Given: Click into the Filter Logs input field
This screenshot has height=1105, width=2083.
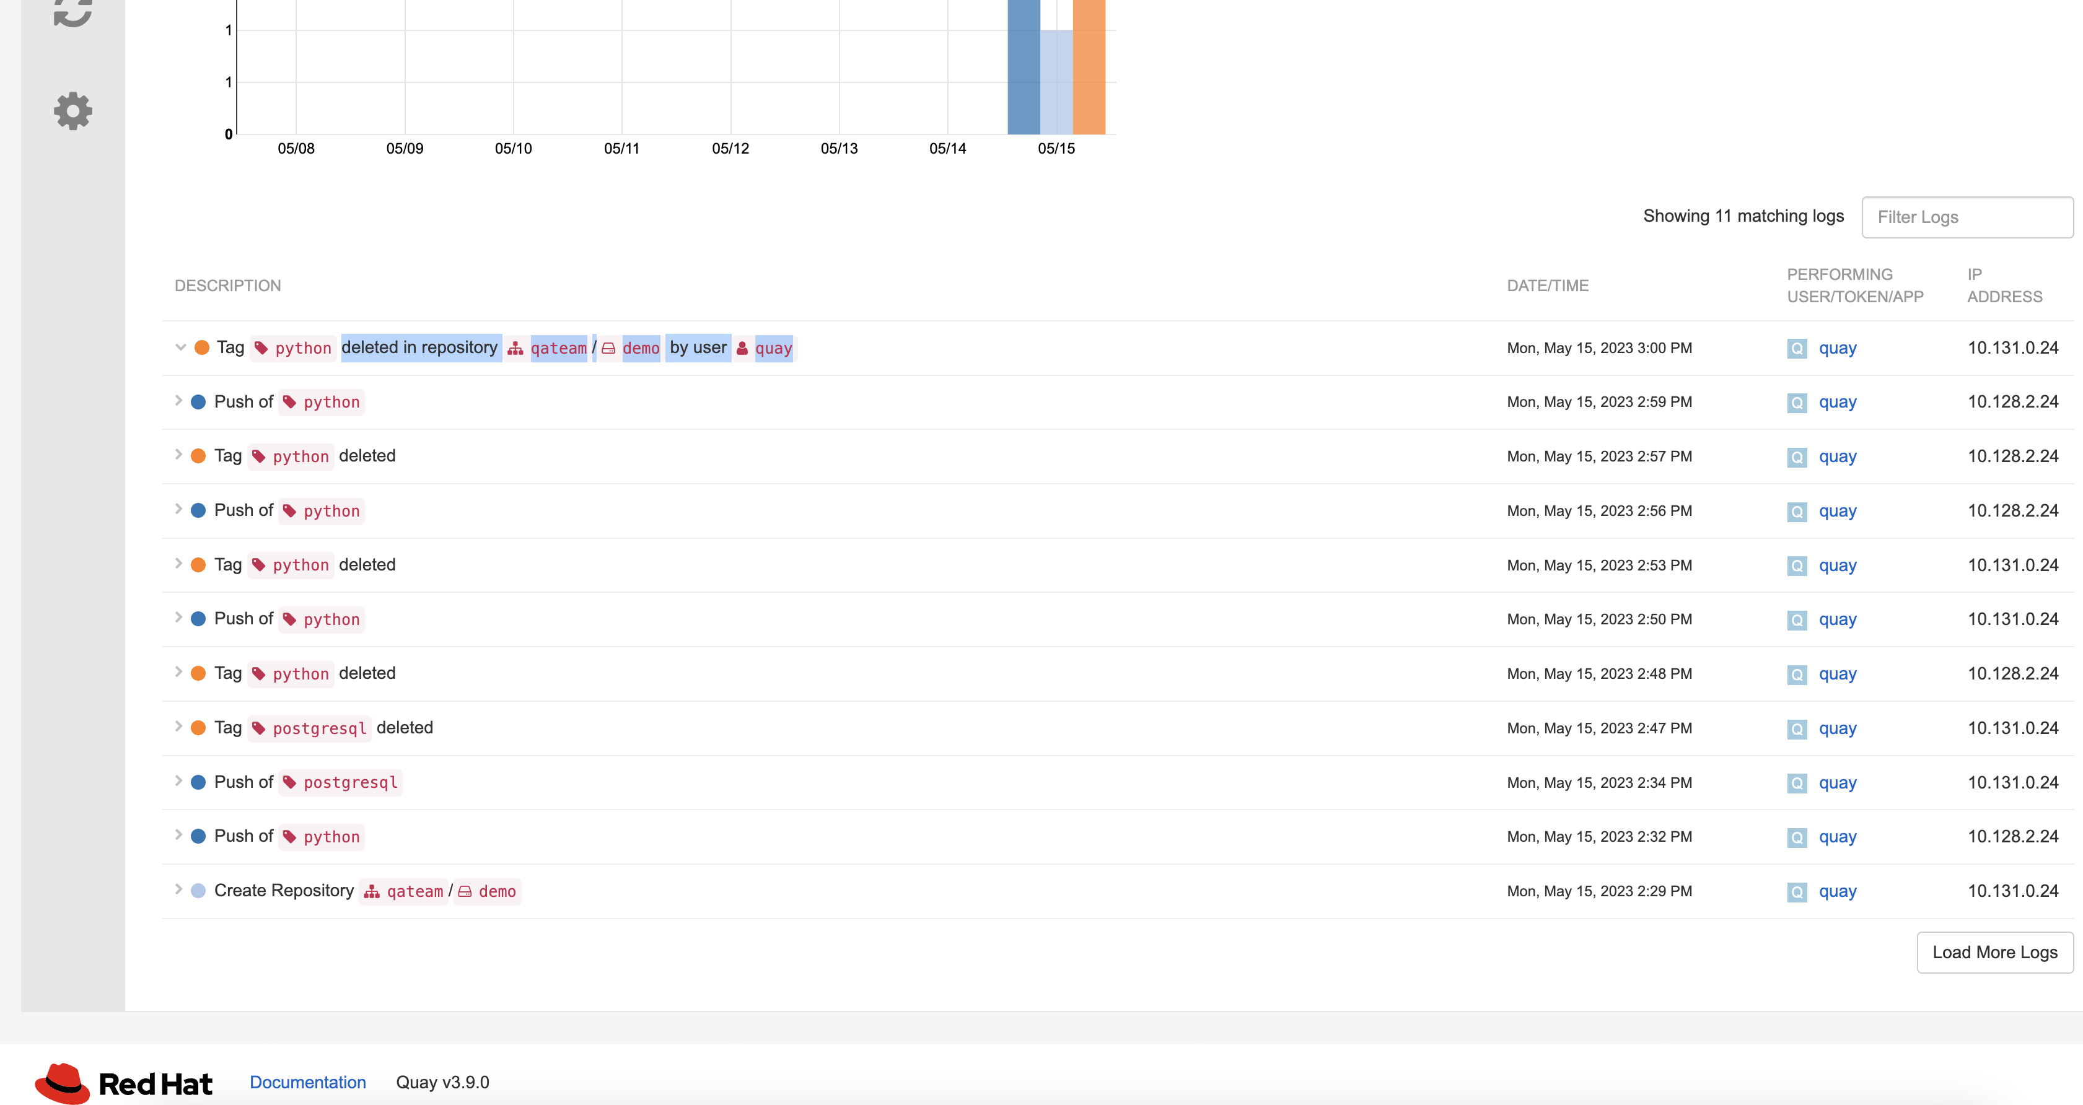Looking at the screenshot, I should [1967, 217].
